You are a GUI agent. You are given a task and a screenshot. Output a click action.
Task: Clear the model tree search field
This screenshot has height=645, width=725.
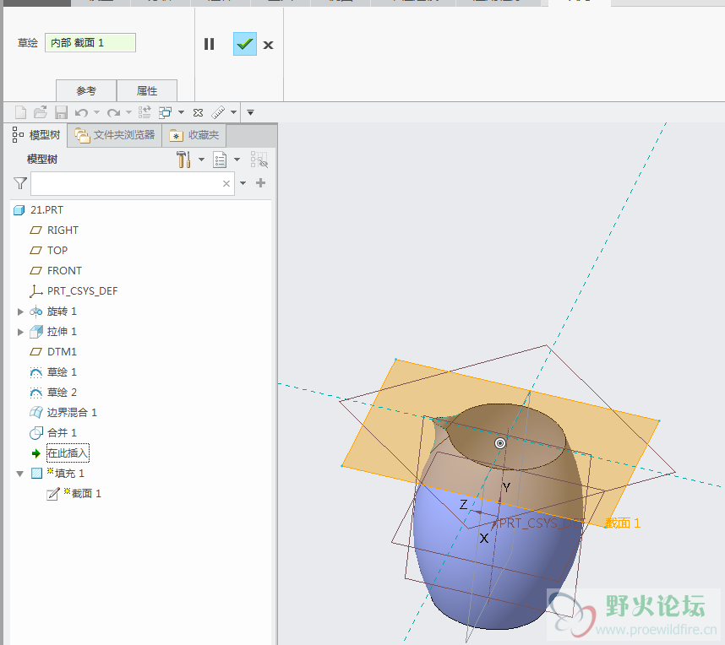[x=226, y=183]
